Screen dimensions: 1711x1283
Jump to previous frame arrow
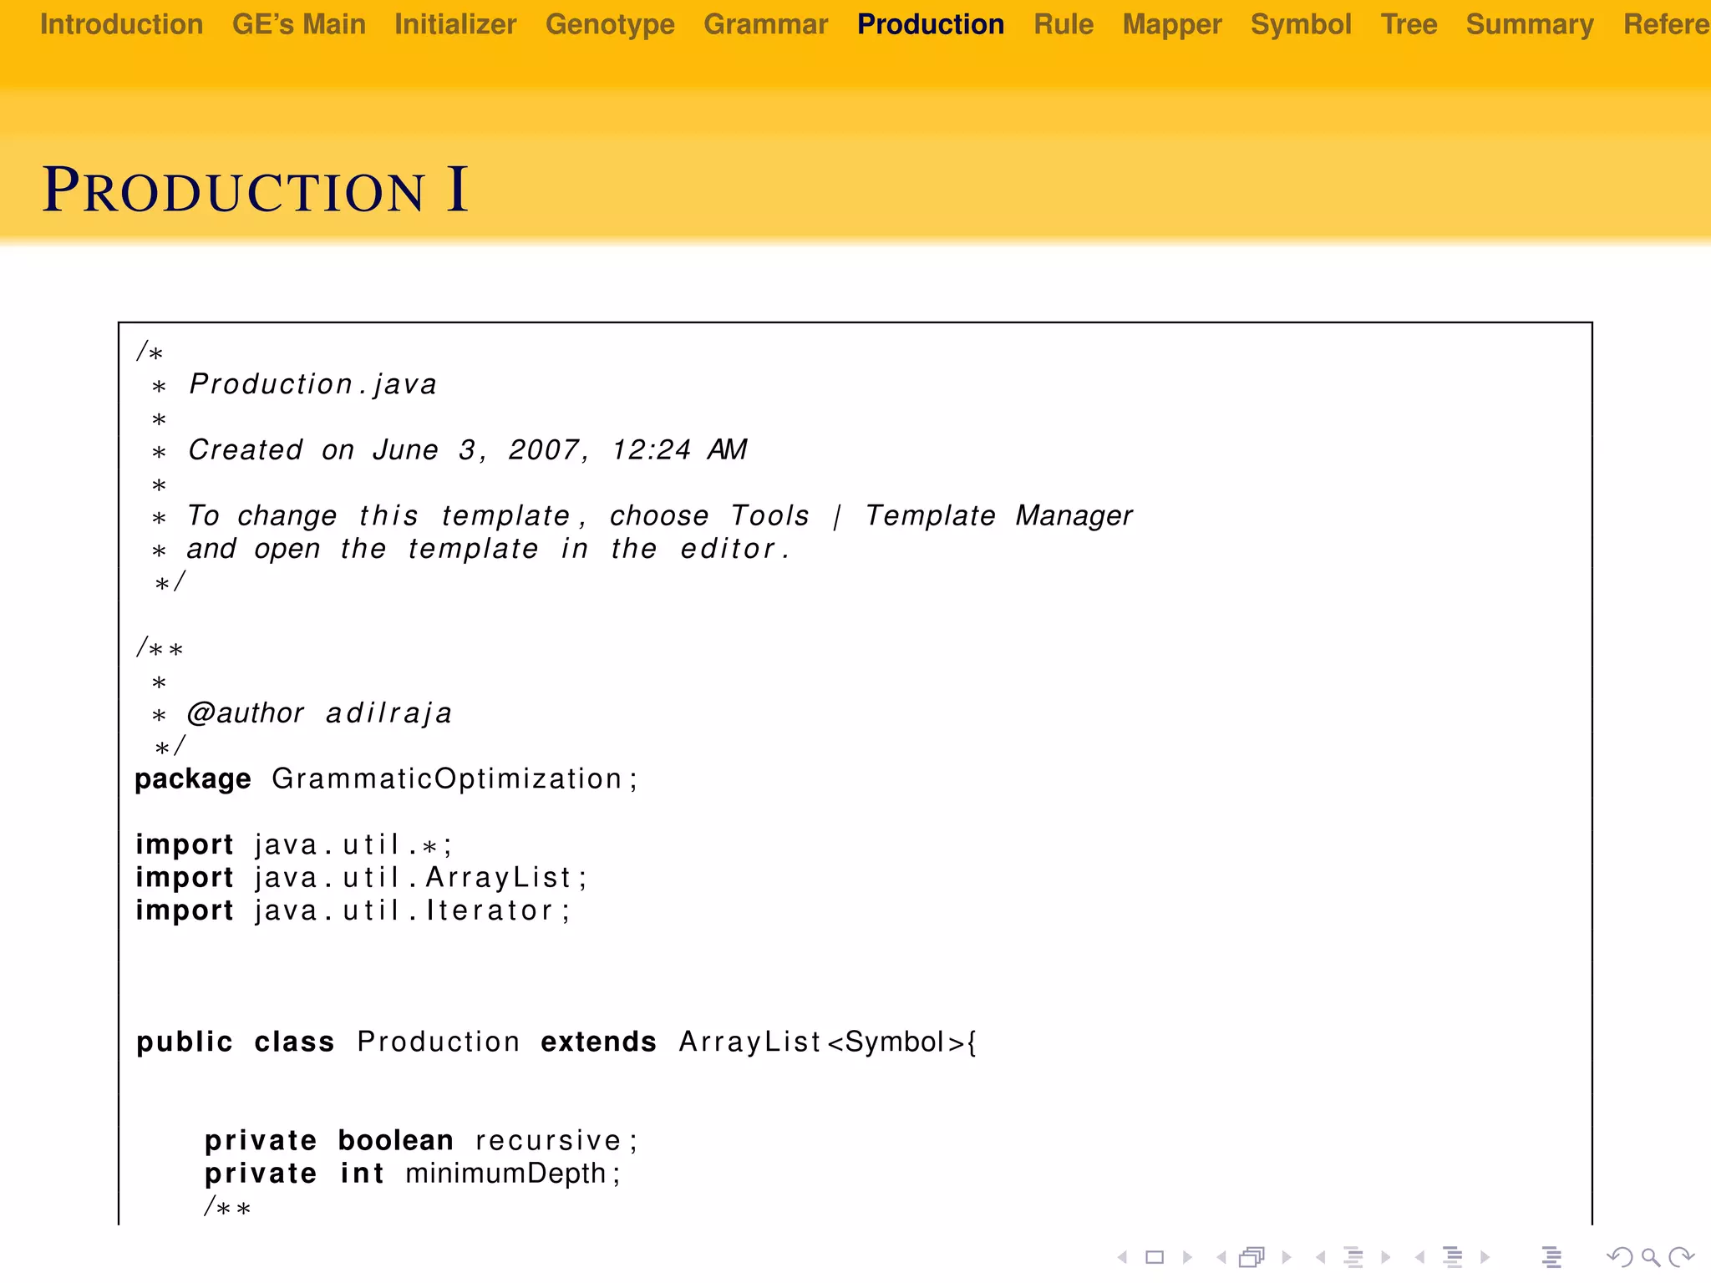[x=1221, y=1257]
